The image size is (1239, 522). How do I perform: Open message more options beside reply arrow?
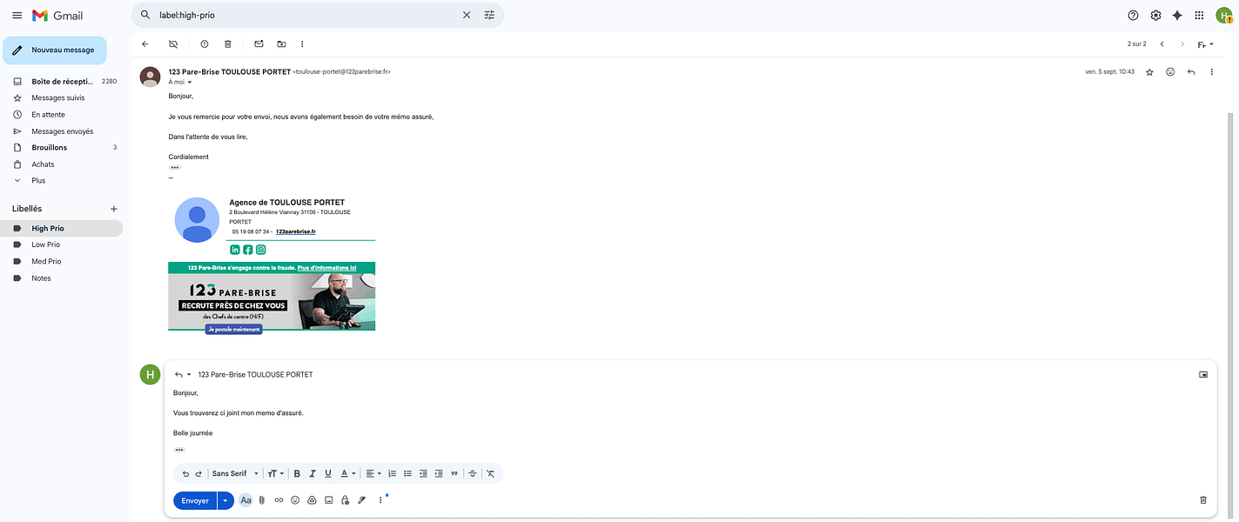click(x=1211, y=71)
